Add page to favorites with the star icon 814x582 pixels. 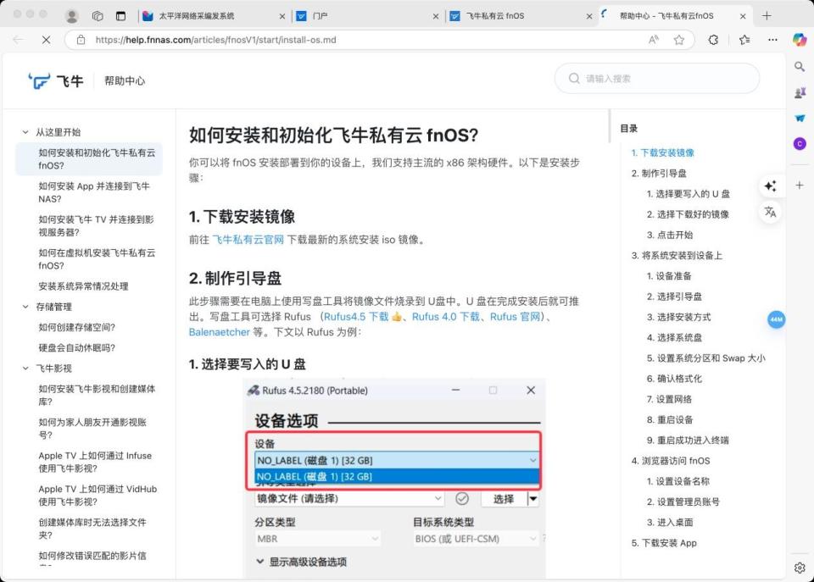pos(679,39)
